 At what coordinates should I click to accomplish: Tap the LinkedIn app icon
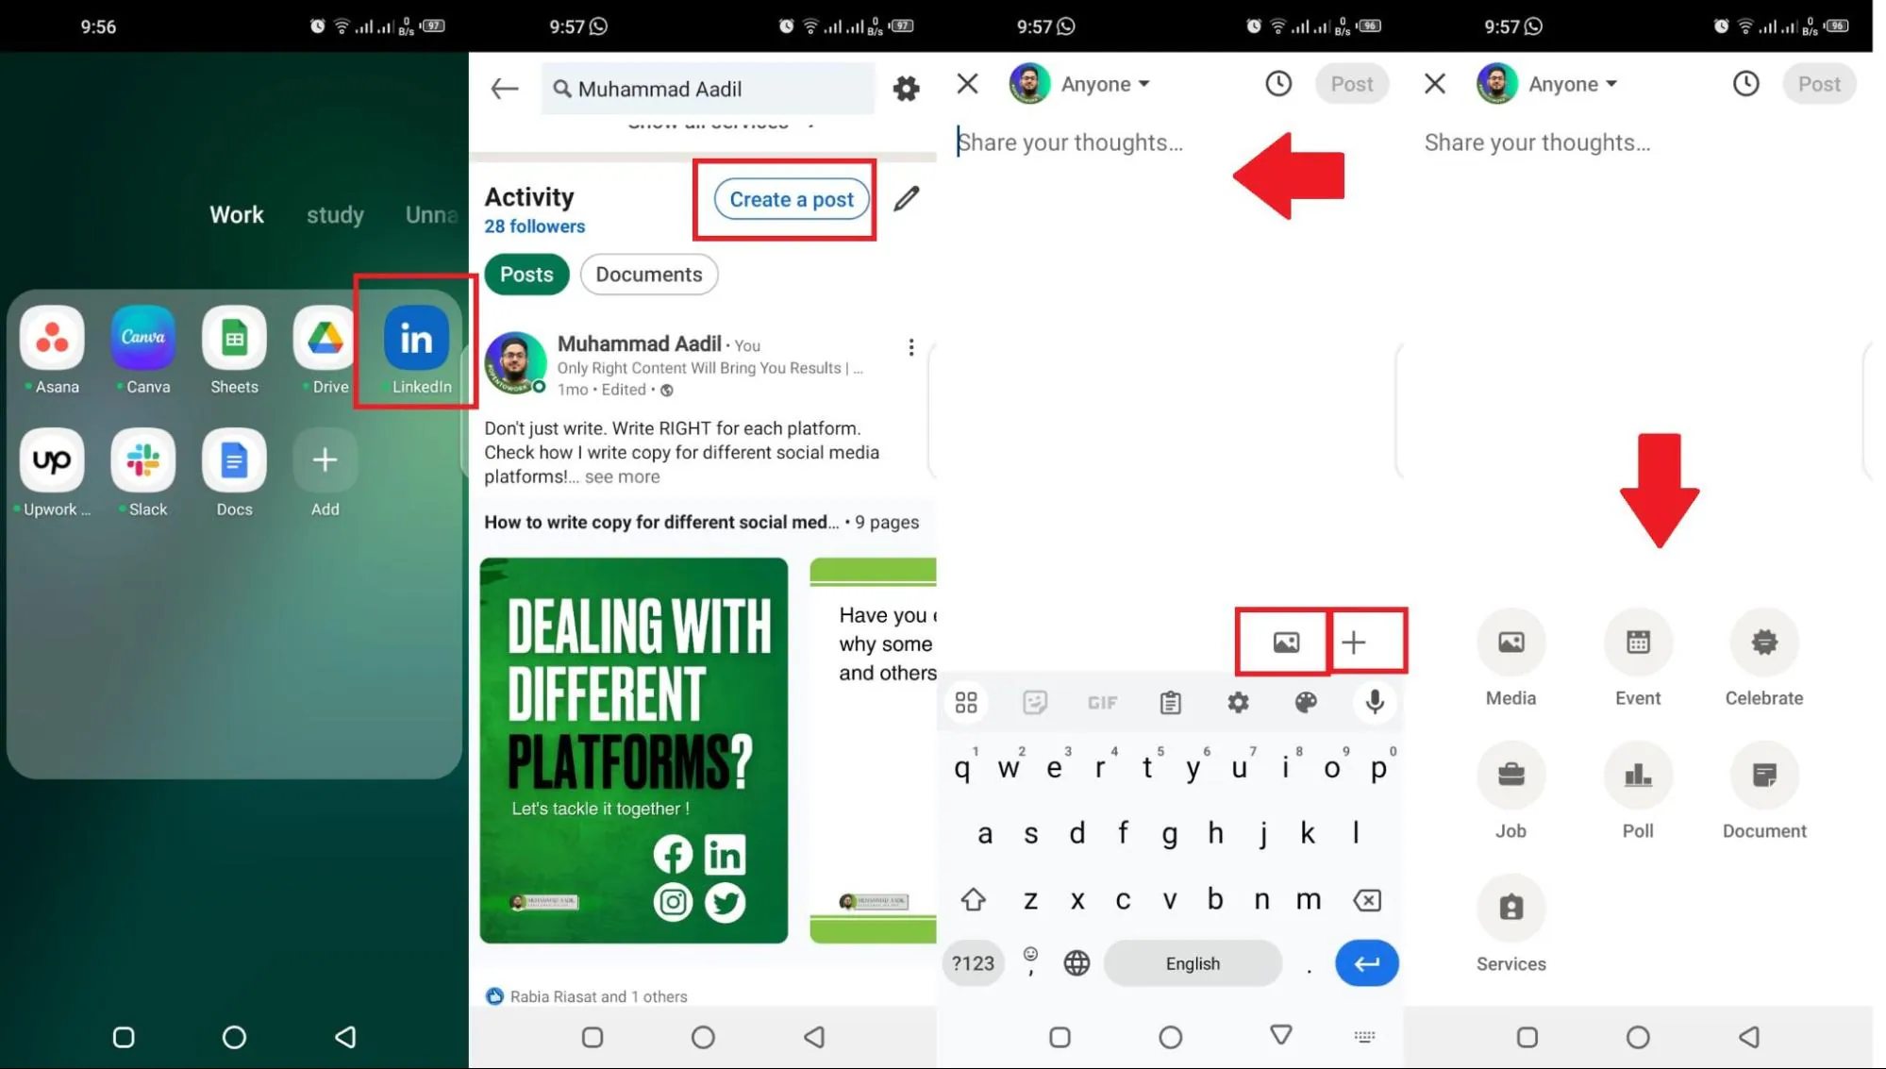[x=416, y=338]
